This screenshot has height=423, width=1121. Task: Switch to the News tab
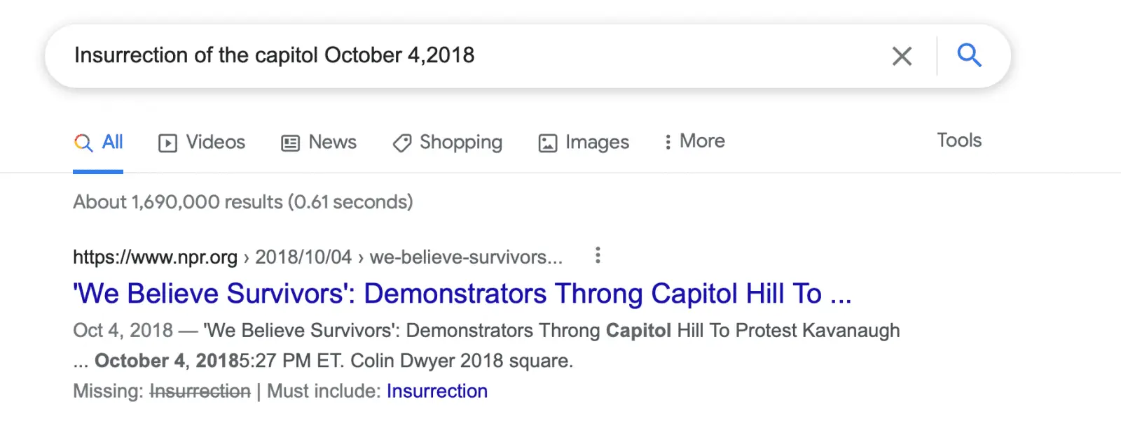(332, 142)
